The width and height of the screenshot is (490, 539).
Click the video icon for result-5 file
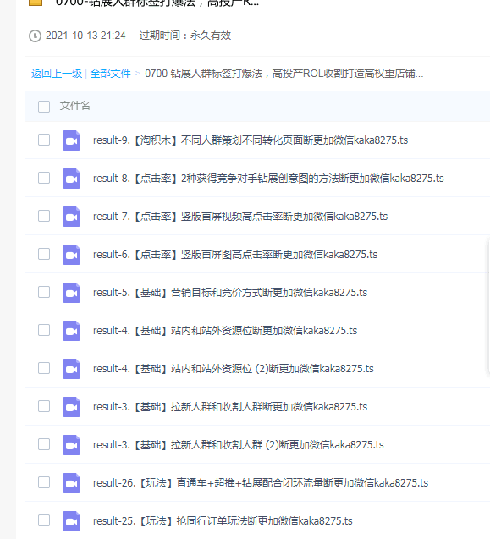pos(72,293)
